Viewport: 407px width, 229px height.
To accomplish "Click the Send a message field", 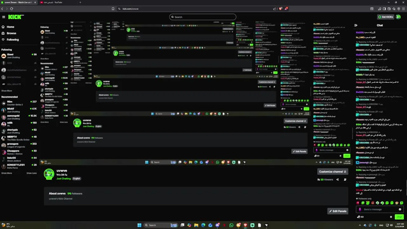I will [380, 209].
